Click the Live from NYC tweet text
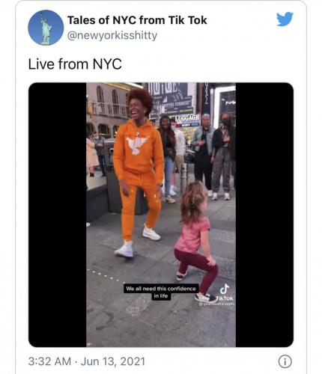 point(75,64)
